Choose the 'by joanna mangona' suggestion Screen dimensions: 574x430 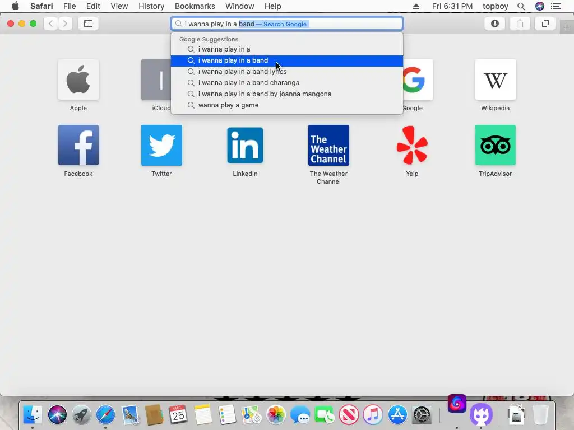click(287, 94)
